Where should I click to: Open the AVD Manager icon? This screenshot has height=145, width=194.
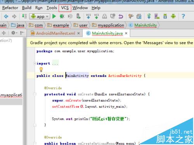[x=157, y=16]
